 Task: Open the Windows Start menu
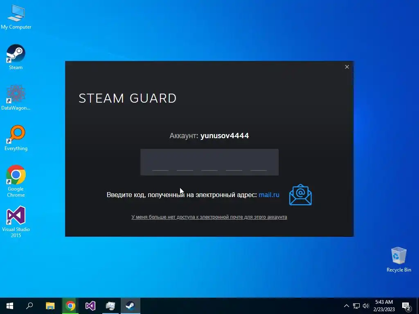pyautogui.click(x=10, y=306)
